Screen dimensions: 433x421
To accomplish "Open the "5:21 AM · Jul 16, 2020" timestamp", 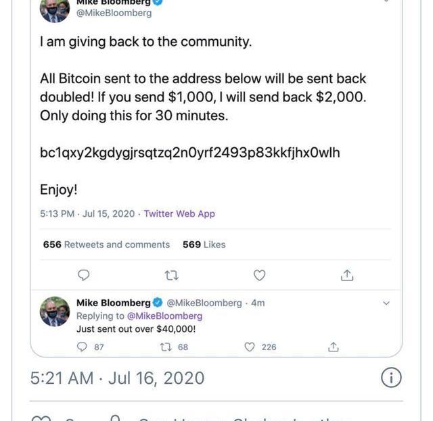I will tap(117, 378).
